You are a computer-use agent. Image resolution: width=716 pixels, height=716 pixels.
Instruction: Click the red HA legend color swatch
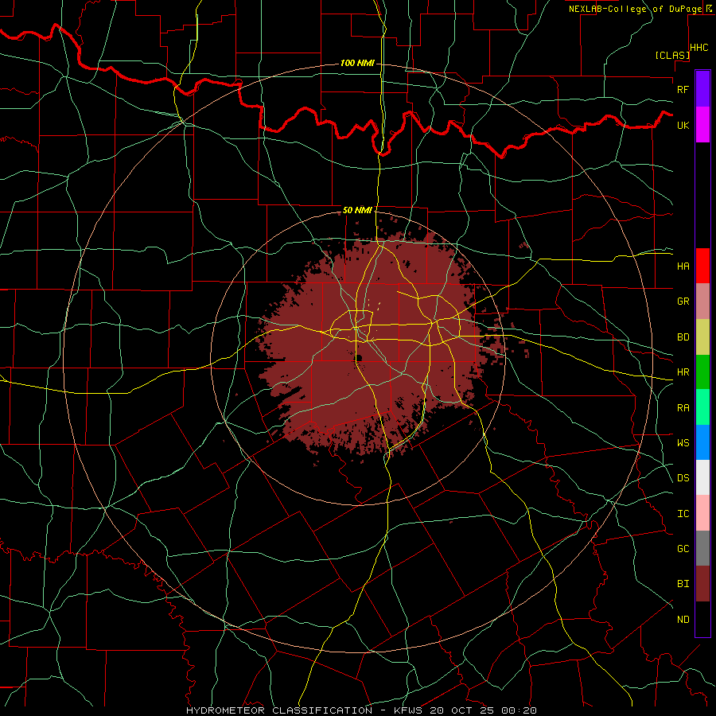702,266
